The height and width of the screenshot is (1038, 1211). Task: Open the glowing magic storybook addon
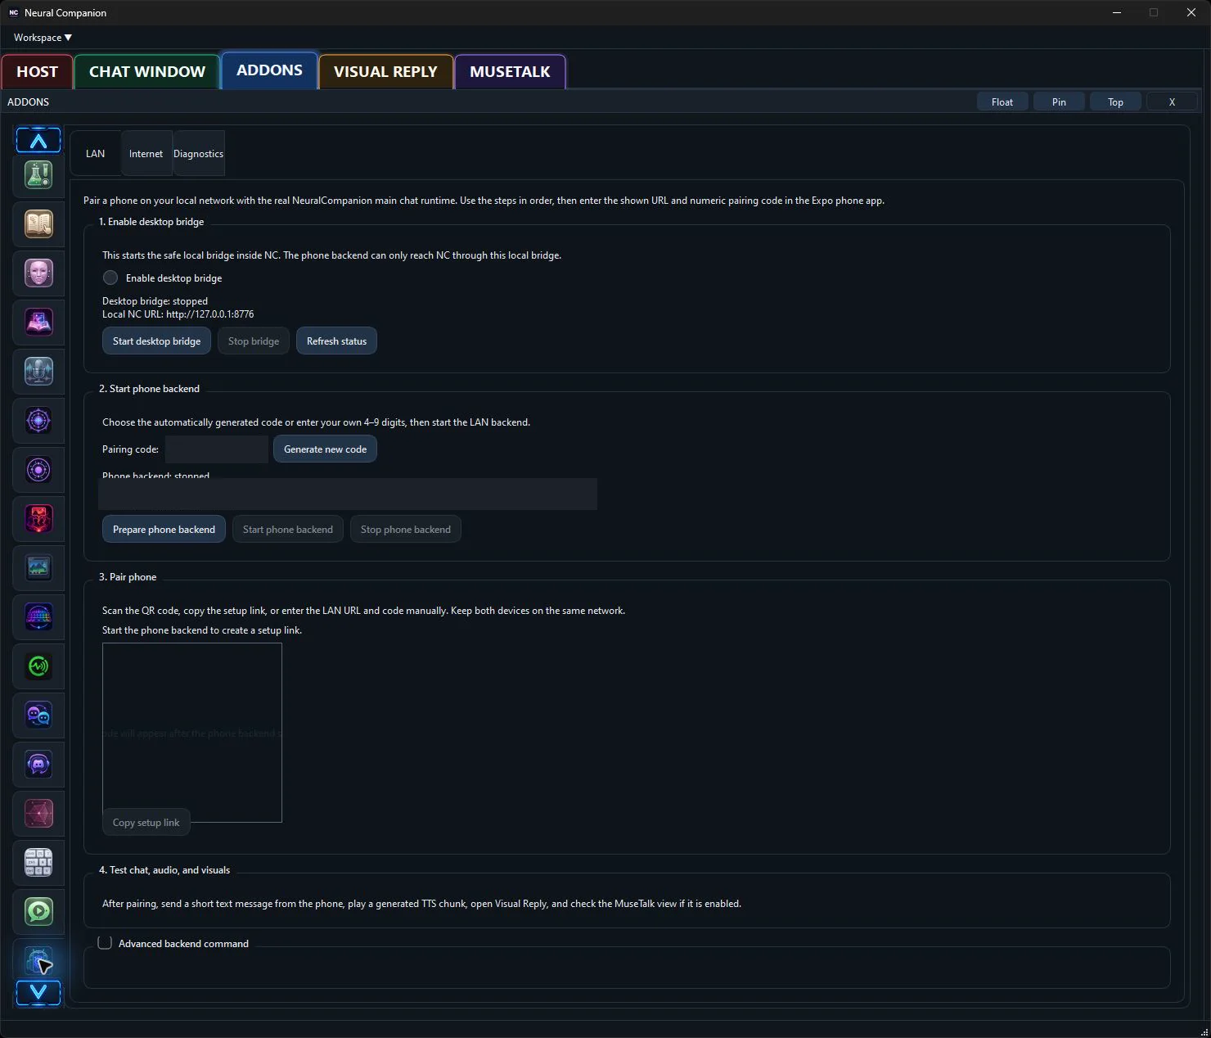(38, 322)
